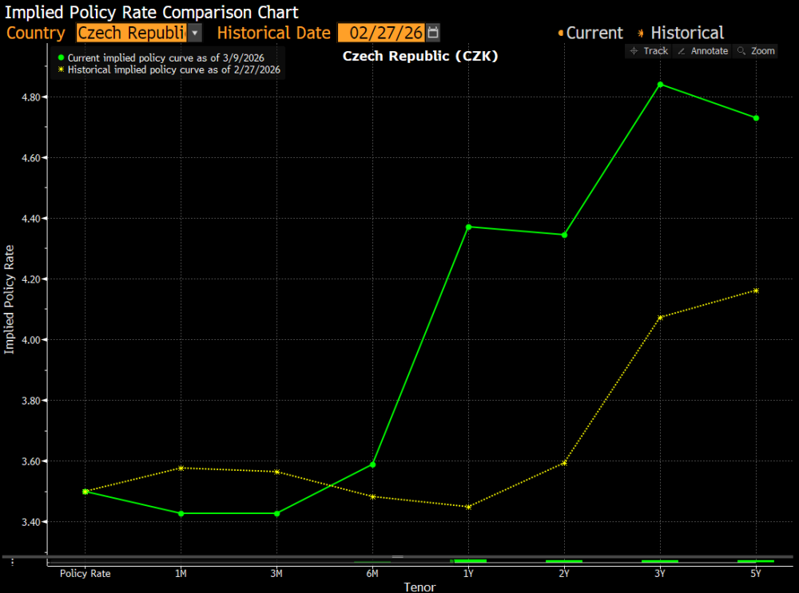Click the Policy Rate starting data point

(85, 492)
